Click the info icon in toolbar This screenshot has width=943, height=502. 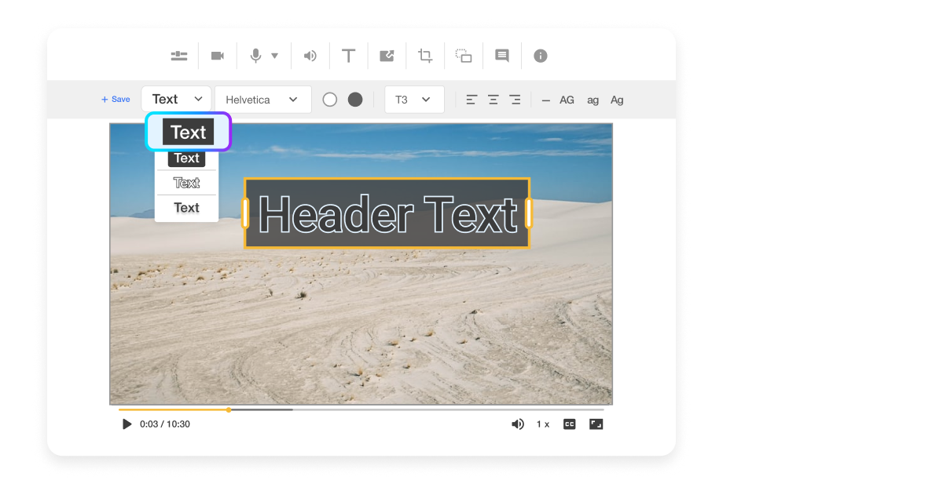coord(539,55)
